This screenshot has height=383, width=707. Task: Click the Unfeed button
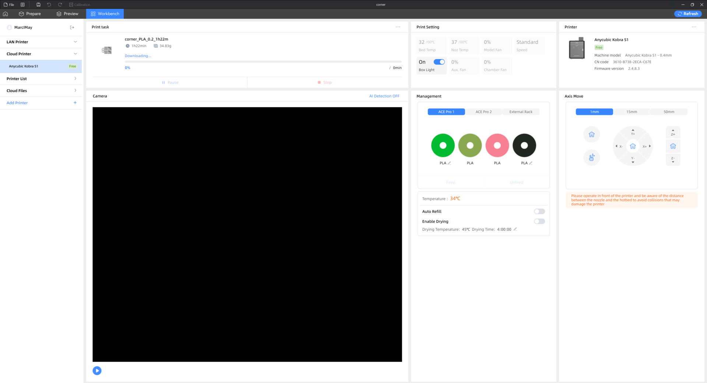pos(516,182)
